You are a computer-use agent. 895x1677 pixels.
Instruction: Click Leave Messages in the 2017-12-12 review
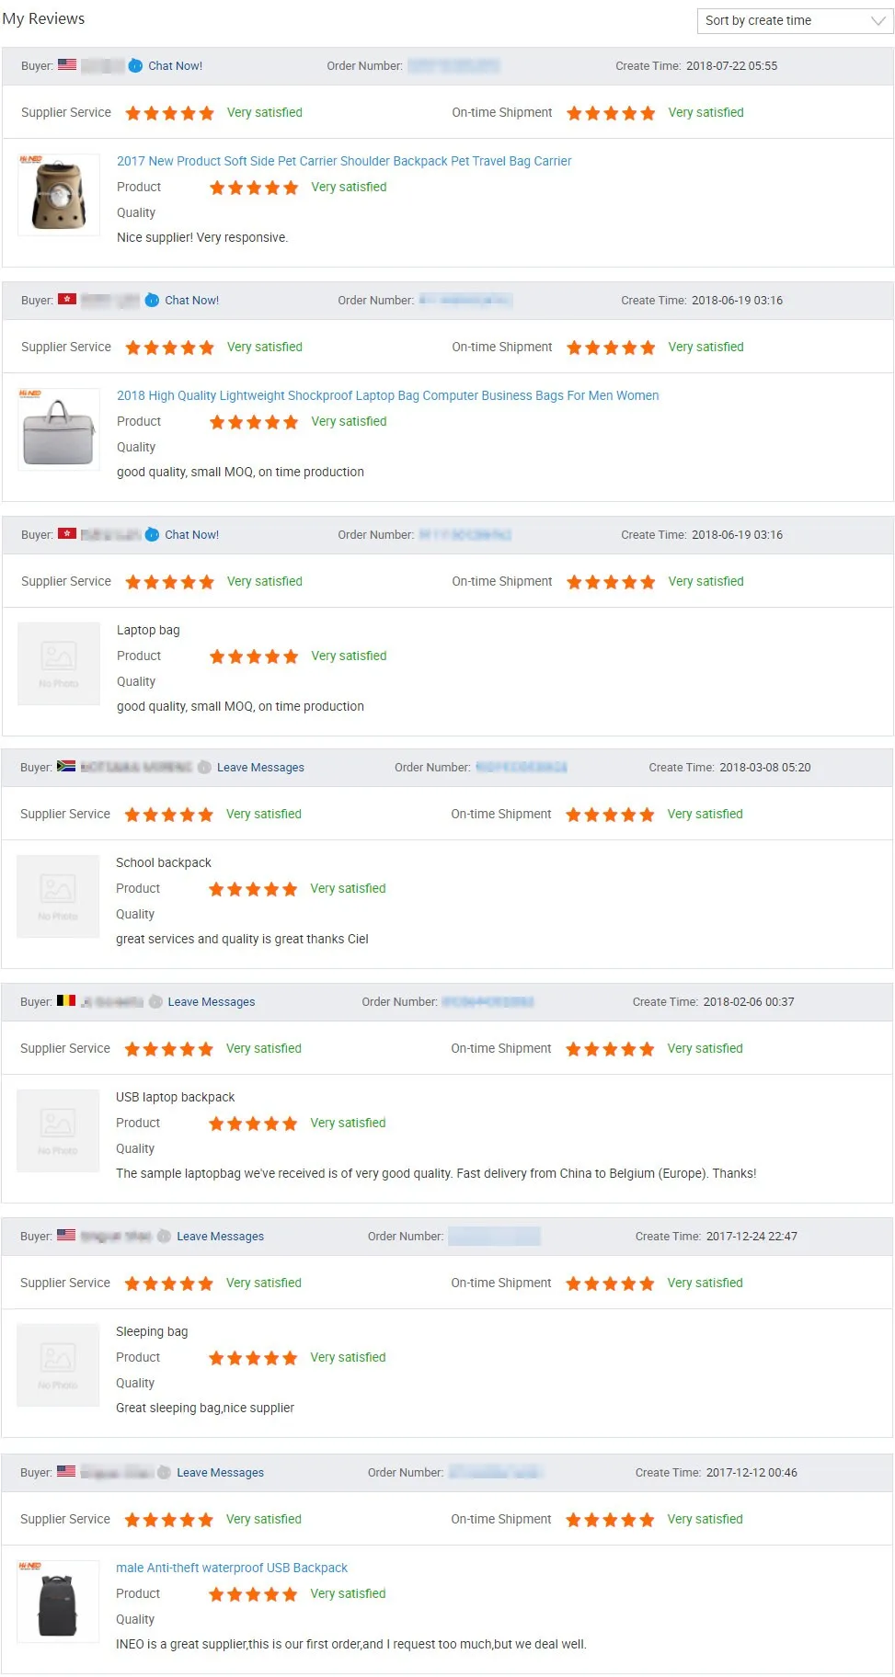pyautogui.click(x=221, y=1472)
